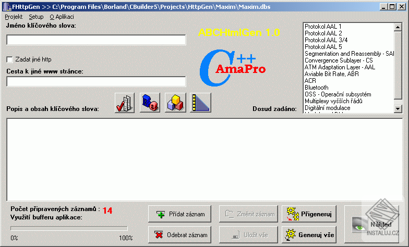
Task: Select 'Segmentation and Reassembly' list entry
Action: 349,54
